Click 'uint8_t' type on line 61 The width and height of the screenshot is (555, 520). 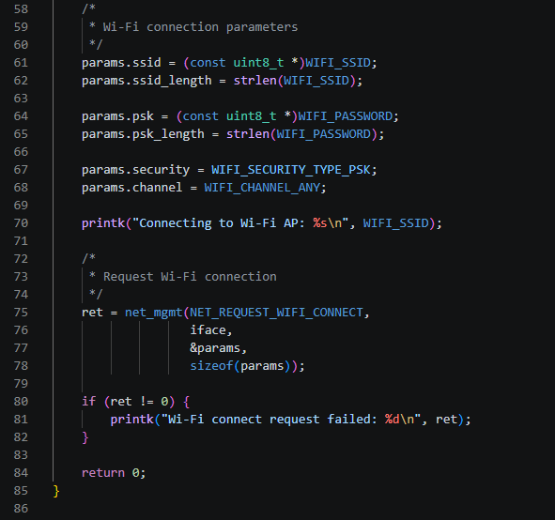(258, 63)
